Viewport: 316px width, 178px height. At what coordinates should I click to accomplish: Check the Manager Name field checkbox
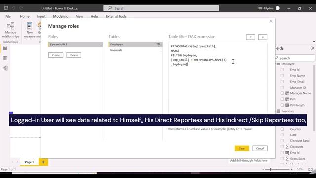(282, 93)
